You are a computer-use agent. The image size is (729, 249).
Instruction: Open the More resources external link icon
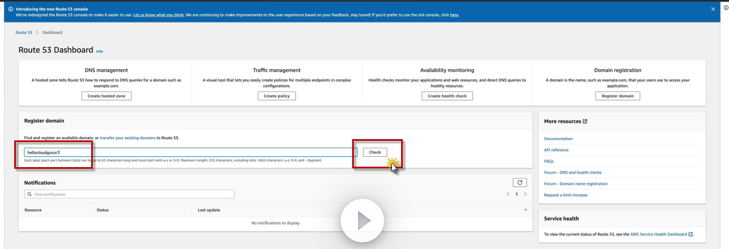click(585, 122)
